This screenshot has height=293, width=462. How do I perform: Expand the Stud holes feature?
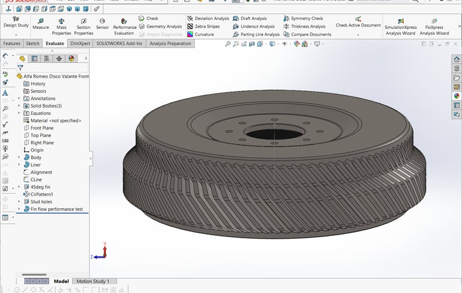[19, 202]
